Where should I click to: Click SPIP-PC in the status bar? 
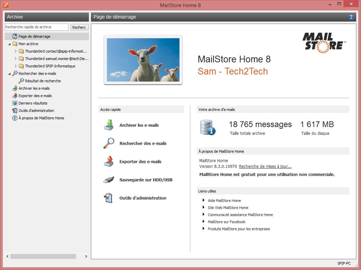click(344, 263)
